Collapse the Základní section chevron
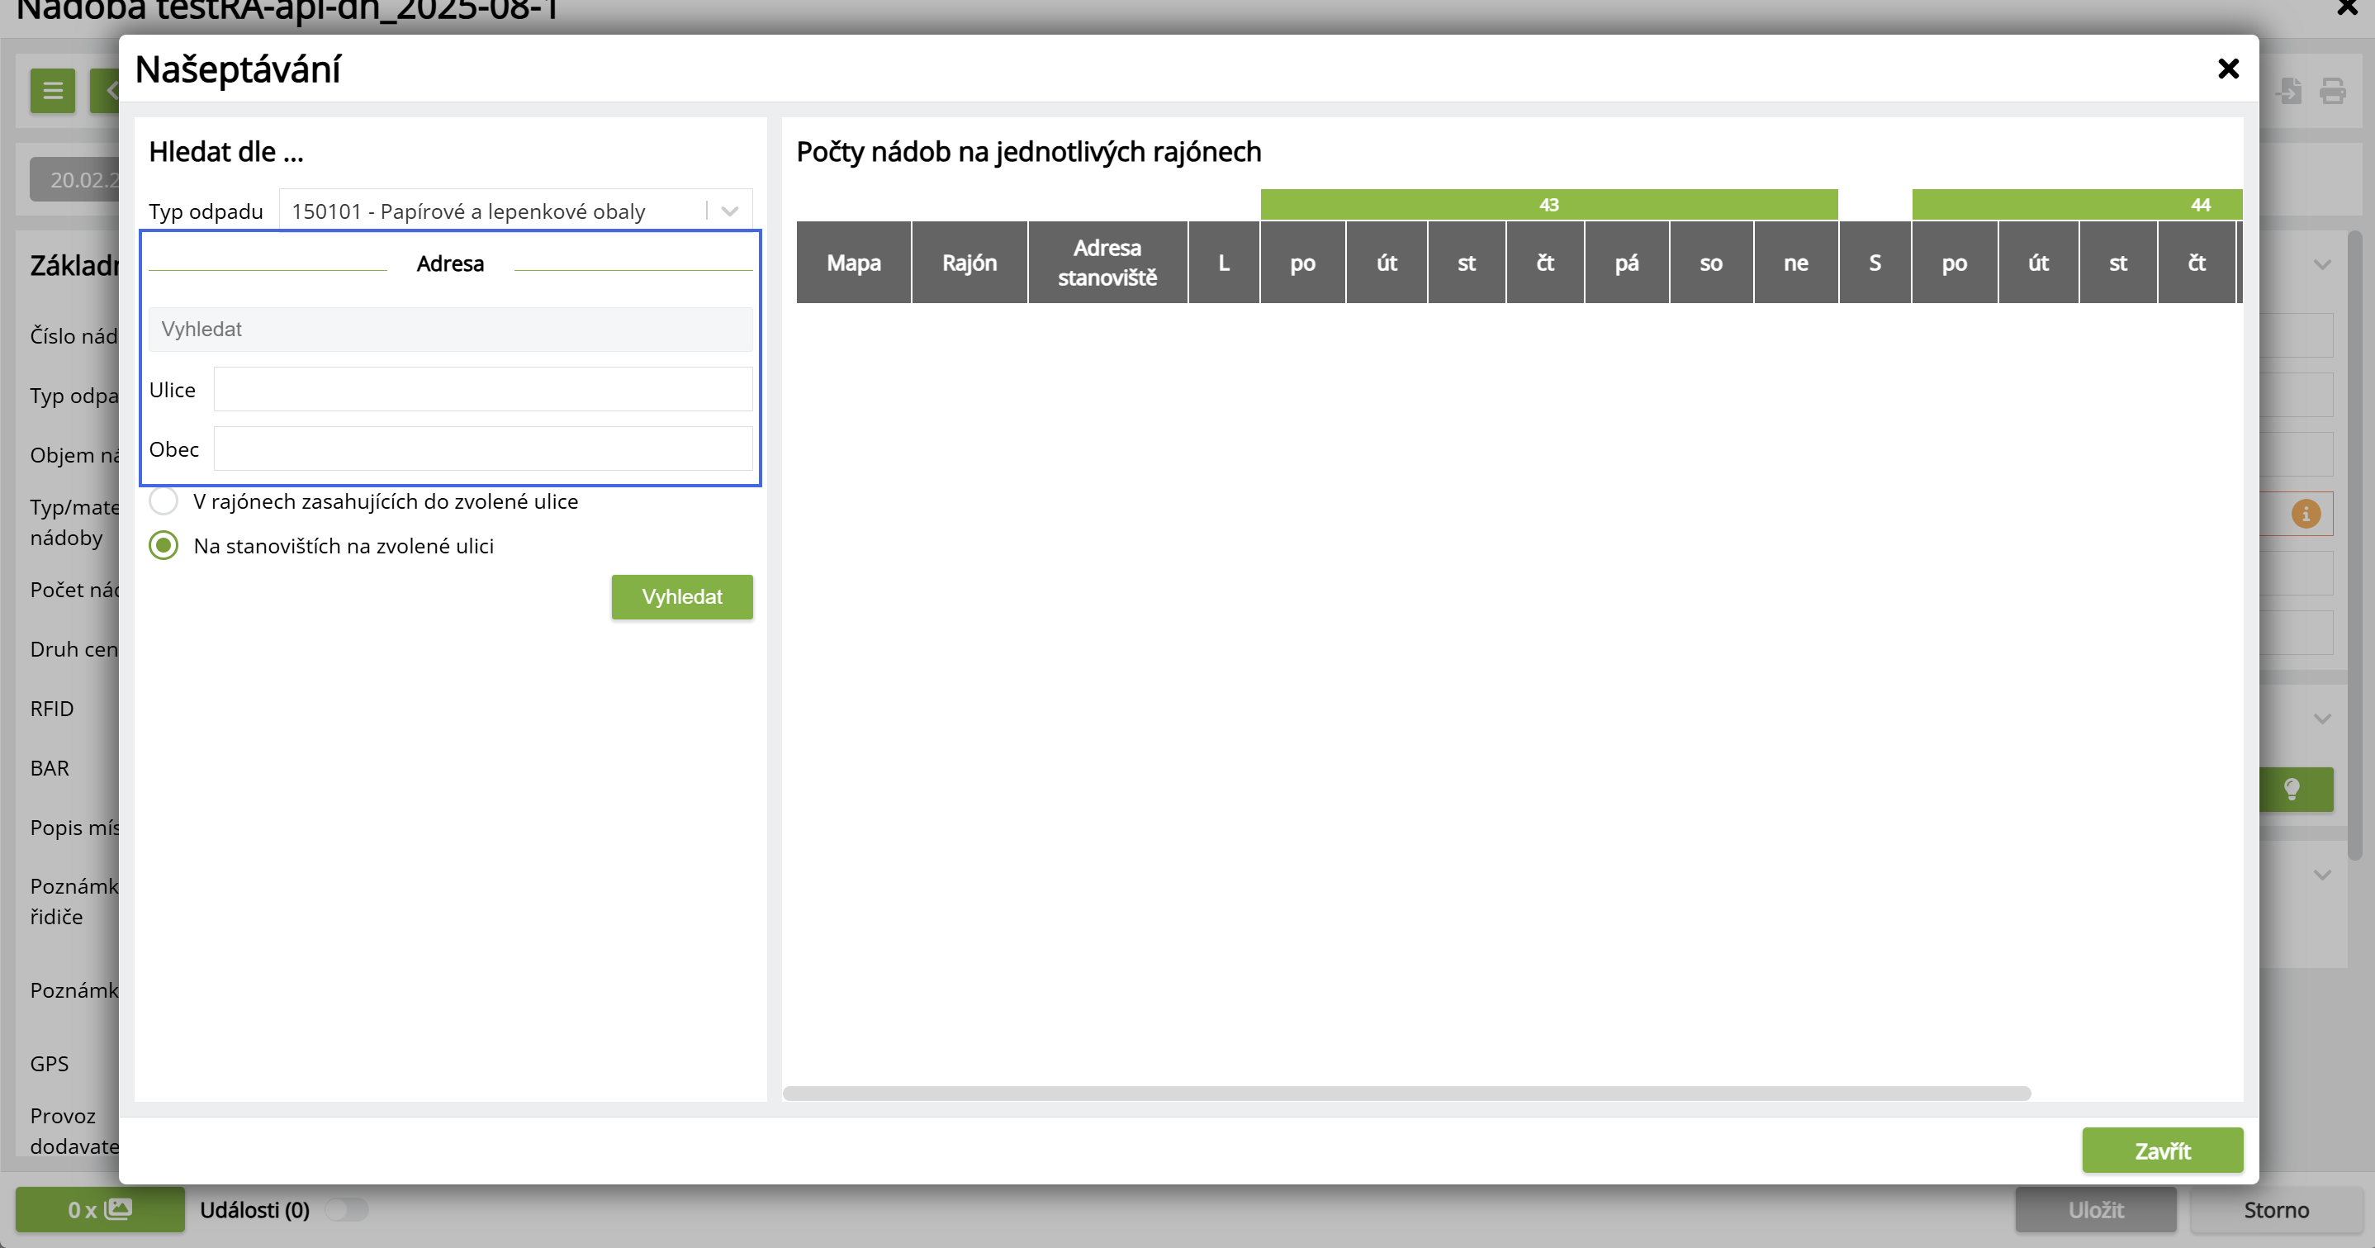The height and width of the screenshot is (1248, 2375). (2321, 265)
